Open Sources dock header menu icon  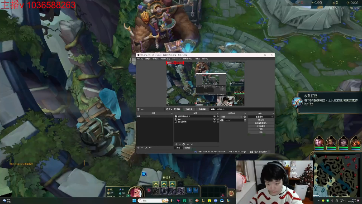click(217, 113)
